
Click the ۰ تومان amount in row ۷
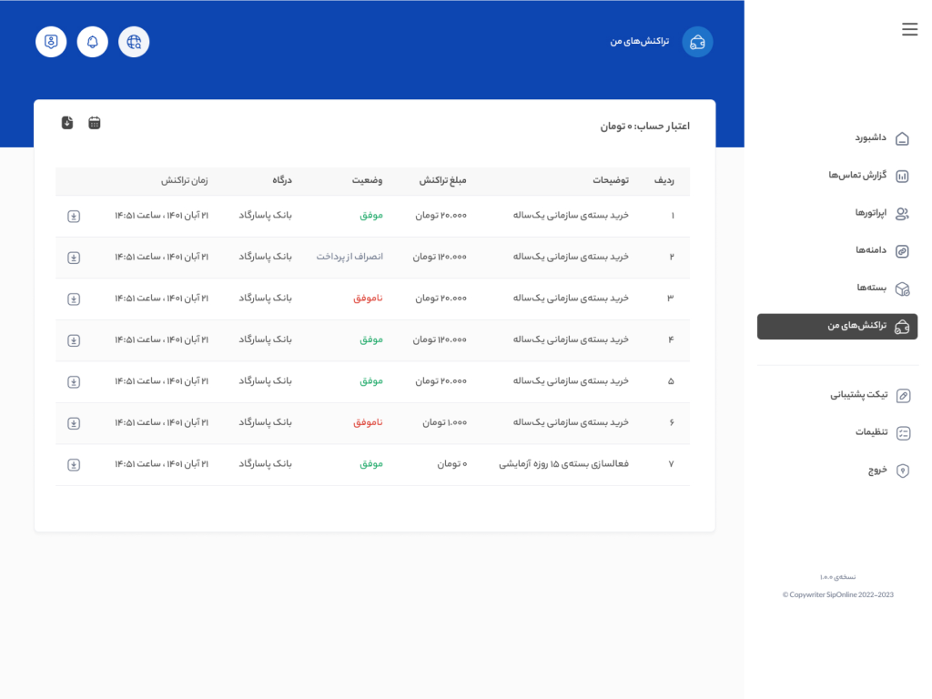pos(452,464)
